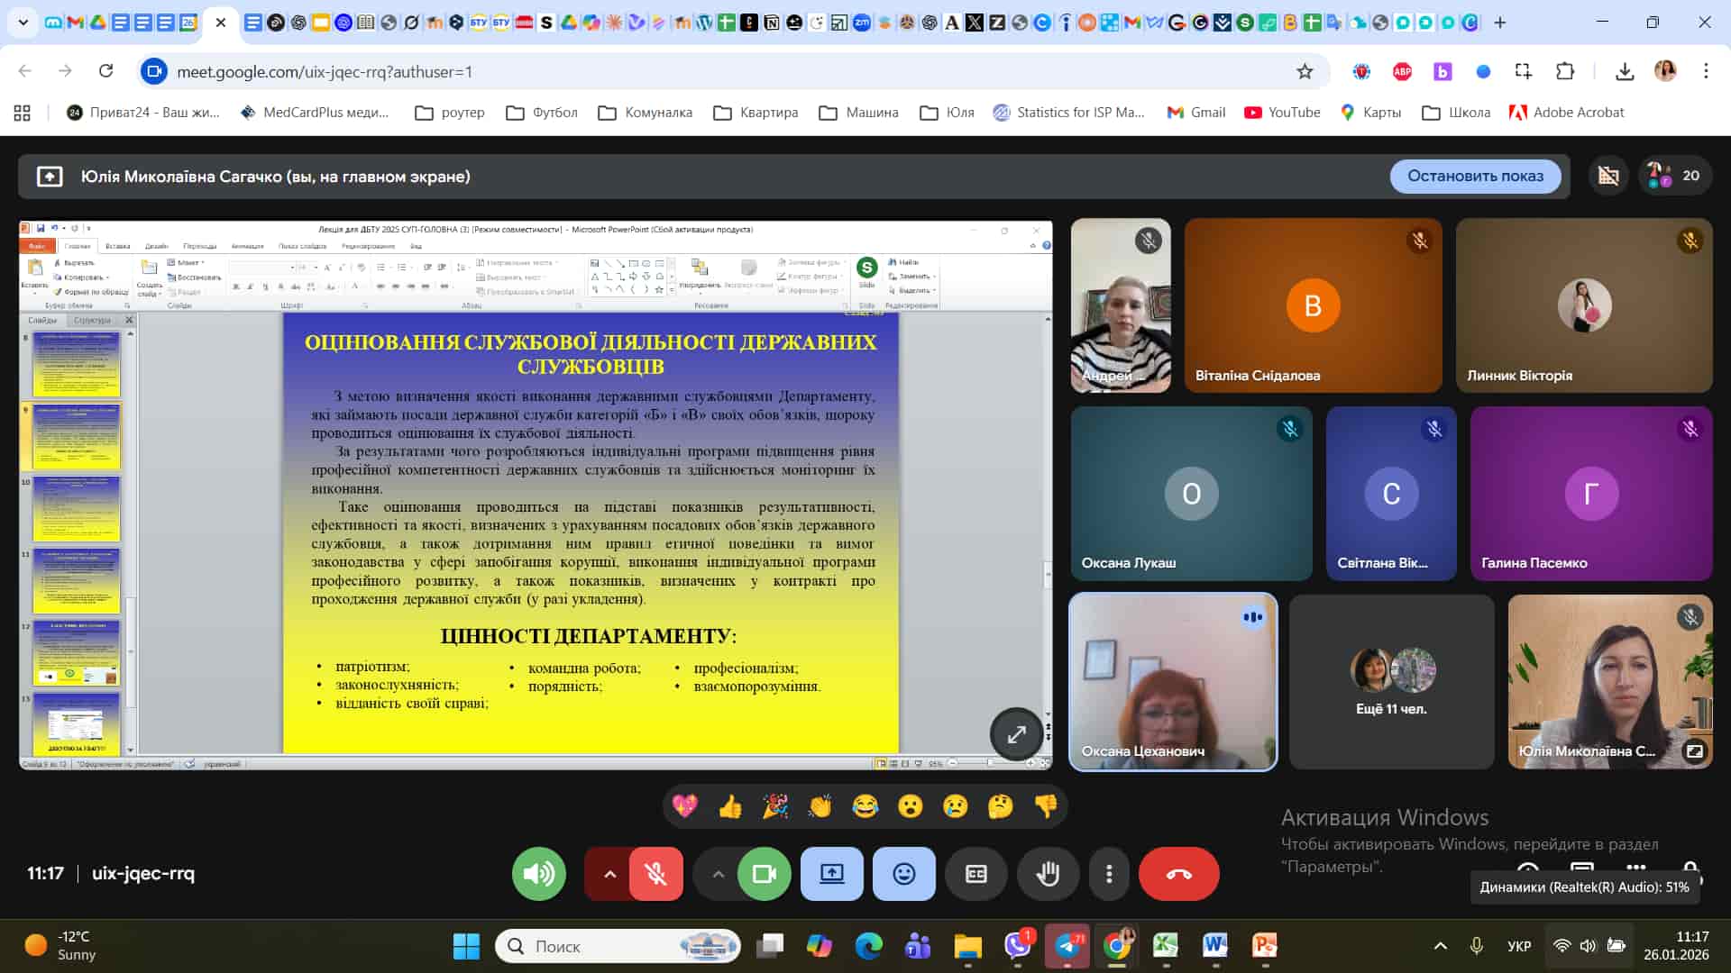Open the raise hand control

pos(1048,874)
